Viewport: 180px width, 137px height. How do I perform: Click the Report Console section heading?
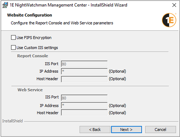click(33, 56)
